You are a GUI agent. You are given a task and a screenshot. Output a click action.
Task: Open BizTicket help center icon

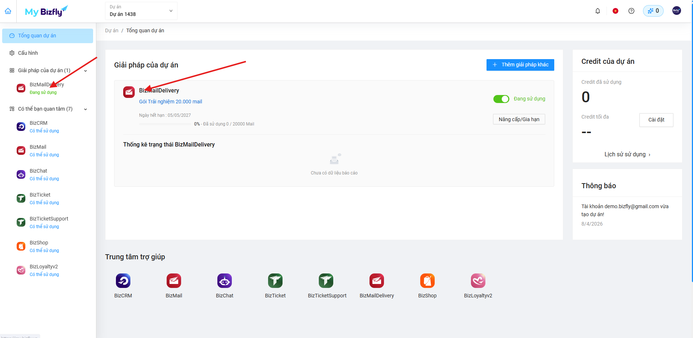[x=275, y=281]
